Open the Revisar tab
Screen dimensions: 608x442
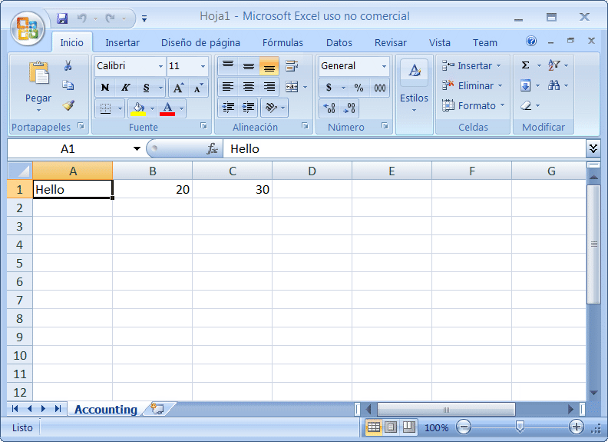click(391, 43)
